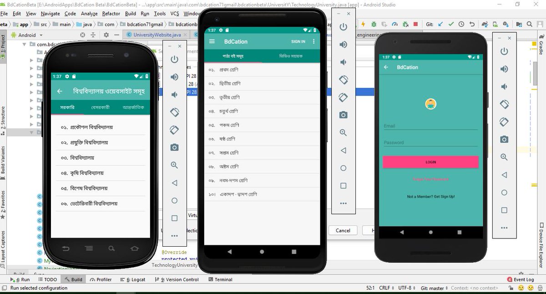Click zoom icon on class list emulator toolbar
546x294 pixels.
coord(343,132)
